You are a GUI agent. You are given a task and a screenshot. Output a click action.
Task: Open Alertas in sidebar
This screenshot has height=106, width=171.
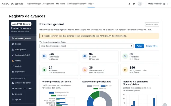[23, 61]
